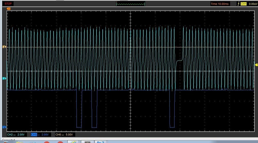Click the CH6 5.00V scale readout
Screen dimensions: 258x143
point(69,135)
